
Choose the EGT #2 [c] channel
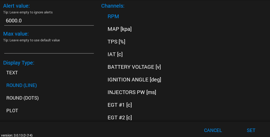click(x=120, y=117)
